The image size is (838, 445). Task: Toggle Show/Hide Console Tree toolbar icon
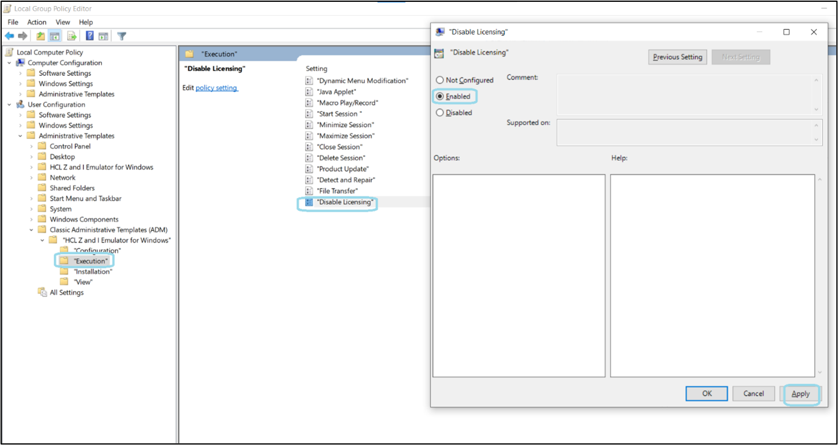pos(55,36)
